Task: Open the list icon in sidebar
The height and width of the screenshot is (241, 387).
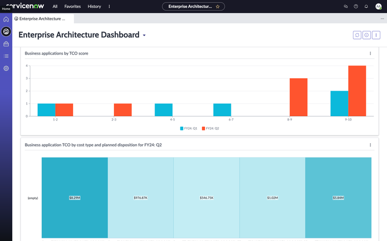Action: [x=6, y=56]
